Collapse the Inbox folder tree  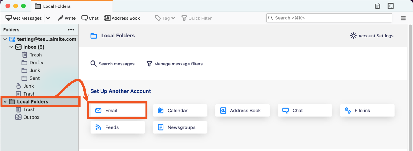tap(12, 47)
